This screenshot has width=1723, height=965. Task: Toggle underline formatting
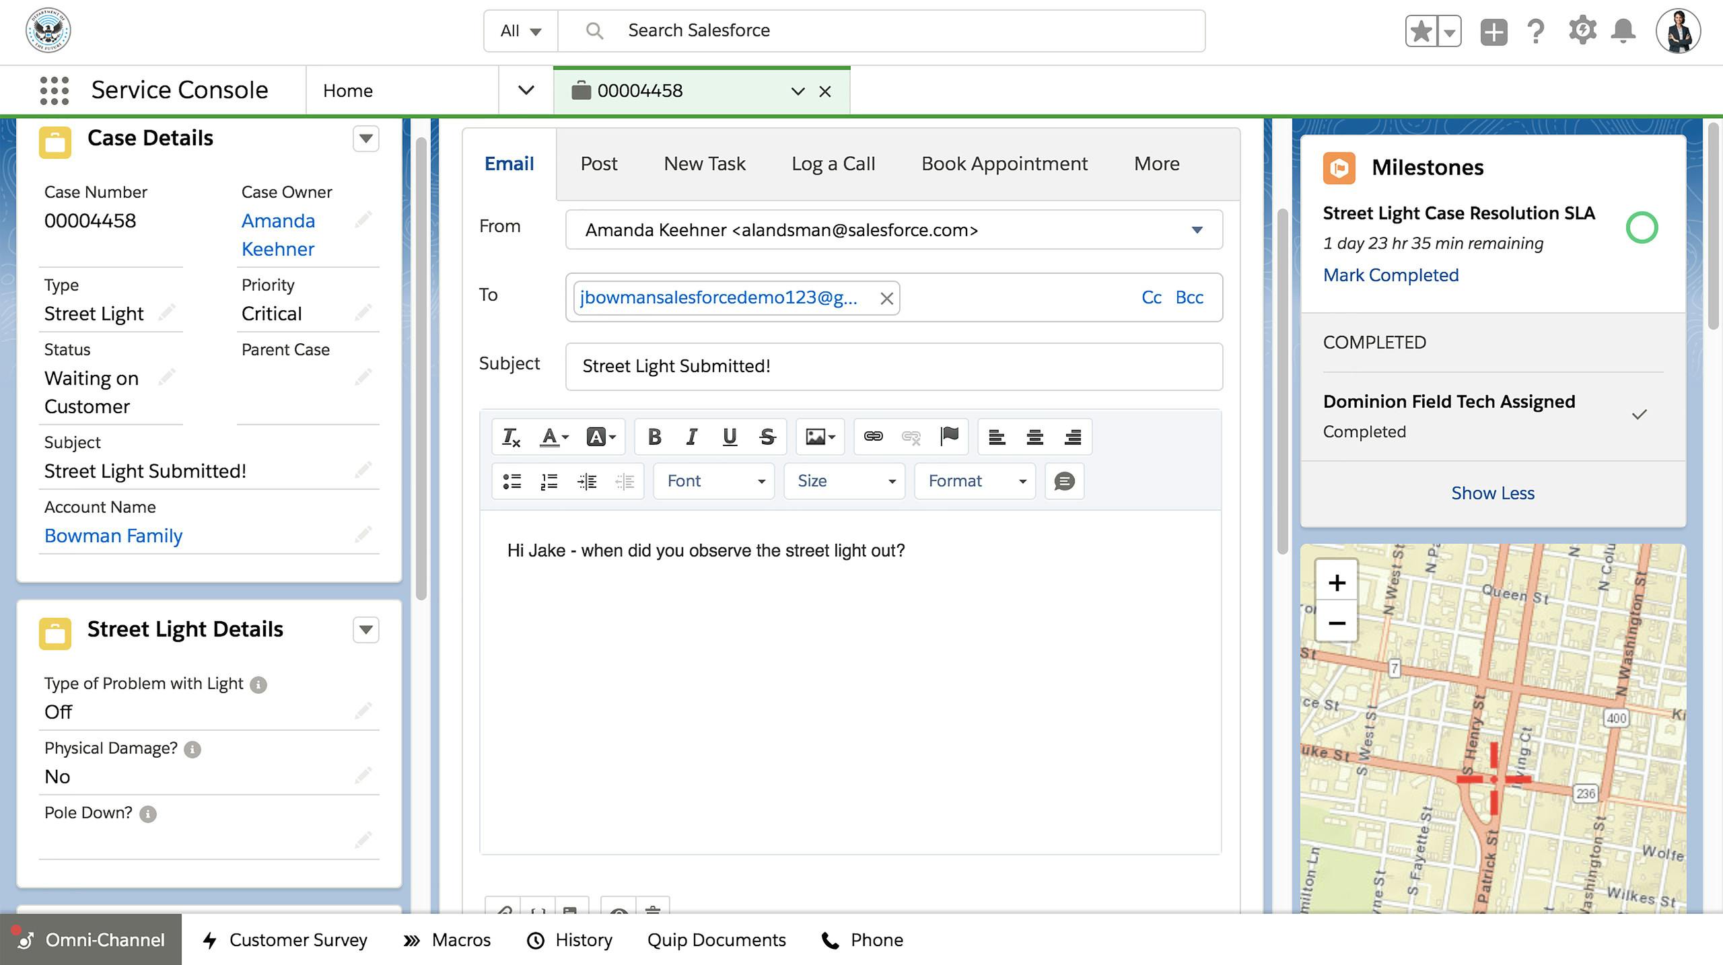click(730, 437)
